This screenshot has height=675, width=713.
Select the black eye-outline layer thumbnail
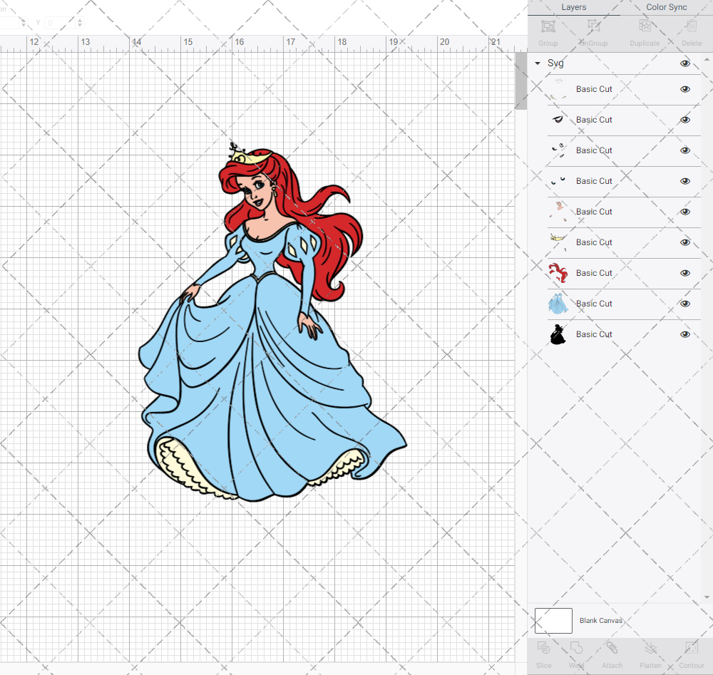point(558,120)
